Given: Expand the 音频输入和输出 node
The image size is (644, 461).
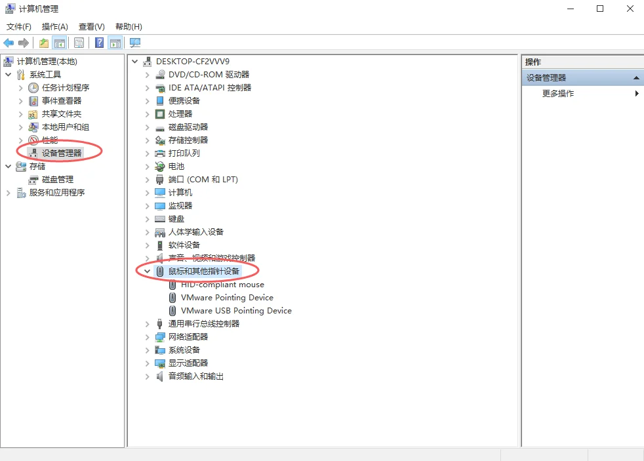Looking at the screenshot, I should tap(147, 376).
